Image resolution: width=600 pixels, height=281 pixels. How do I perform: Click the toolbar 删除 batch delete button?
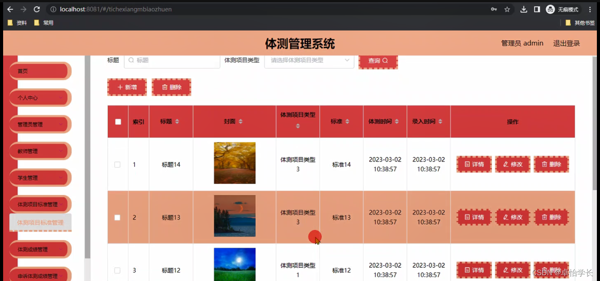(x=172, y=87)
